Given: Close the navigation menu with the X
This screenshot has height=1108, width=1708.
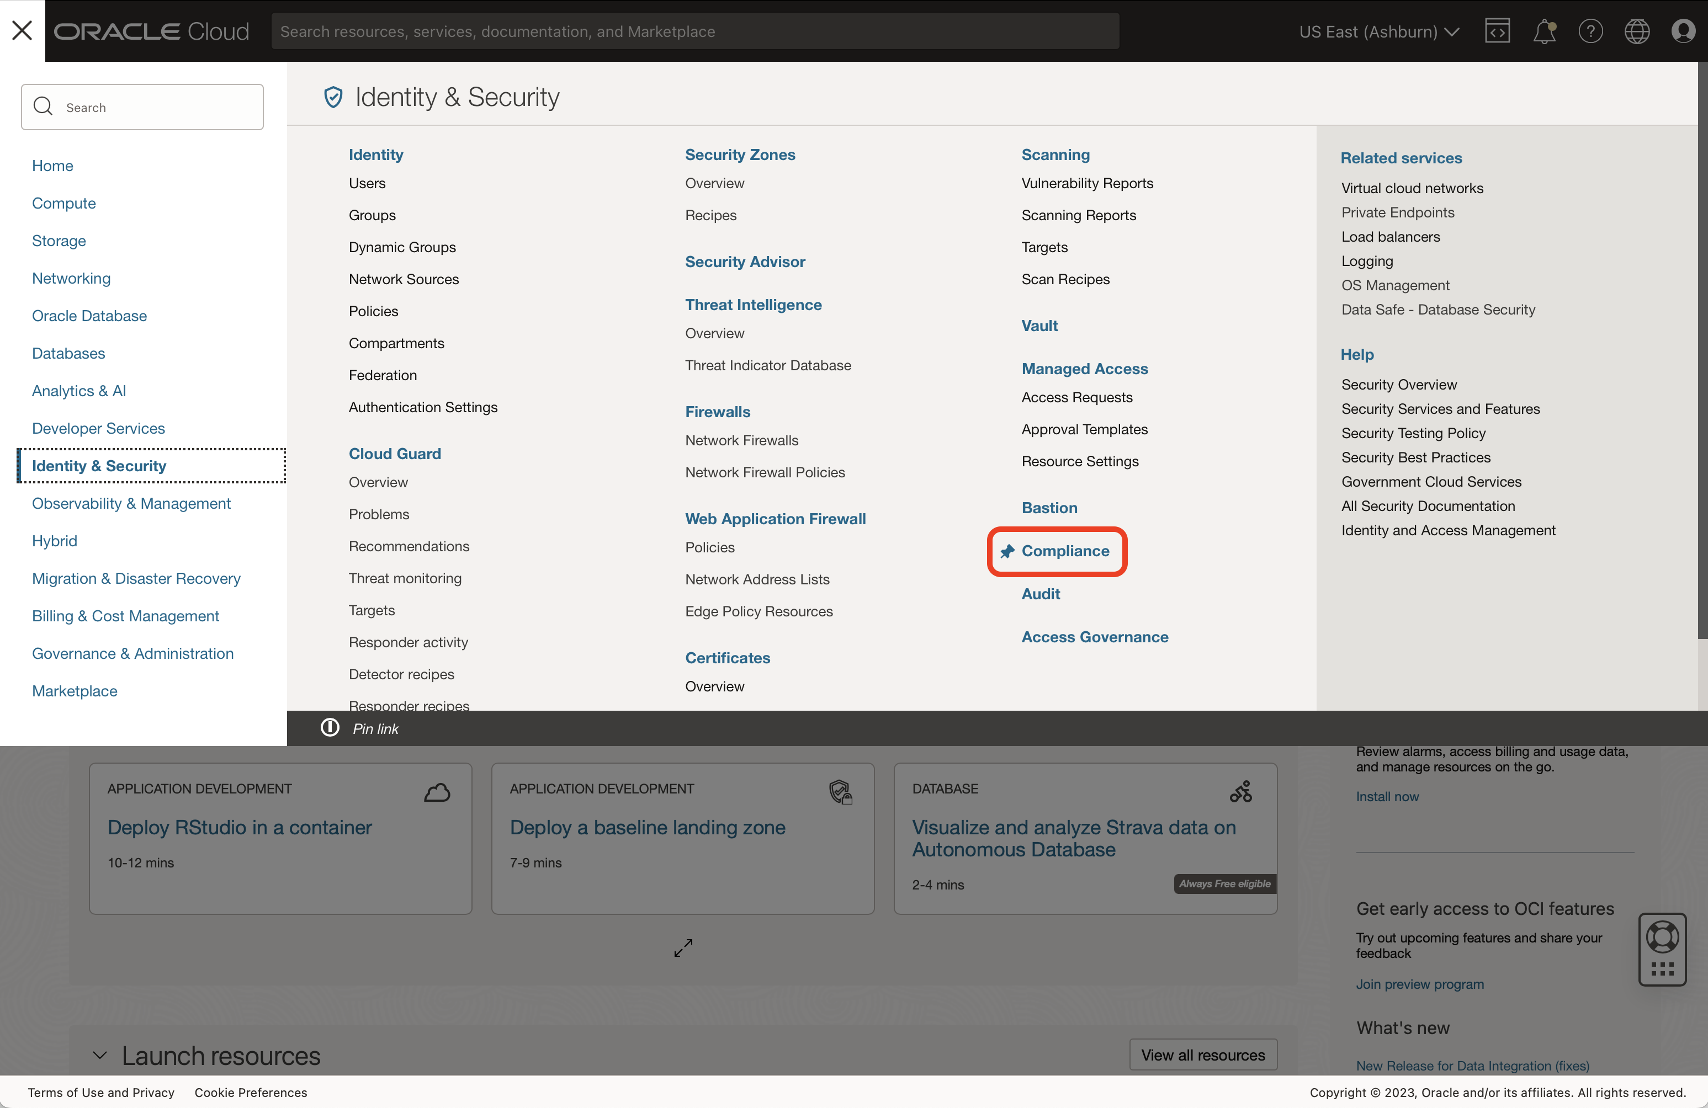Looking at the screenshot, I should pyautogui.click(x=22, y=30).
